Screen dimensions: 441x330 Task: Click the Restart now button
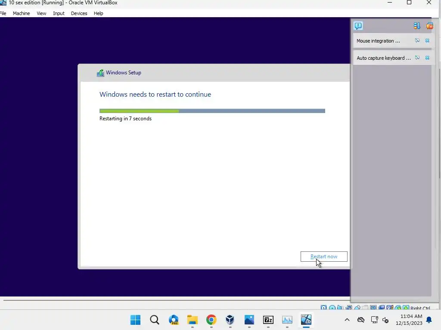point(324,257)
